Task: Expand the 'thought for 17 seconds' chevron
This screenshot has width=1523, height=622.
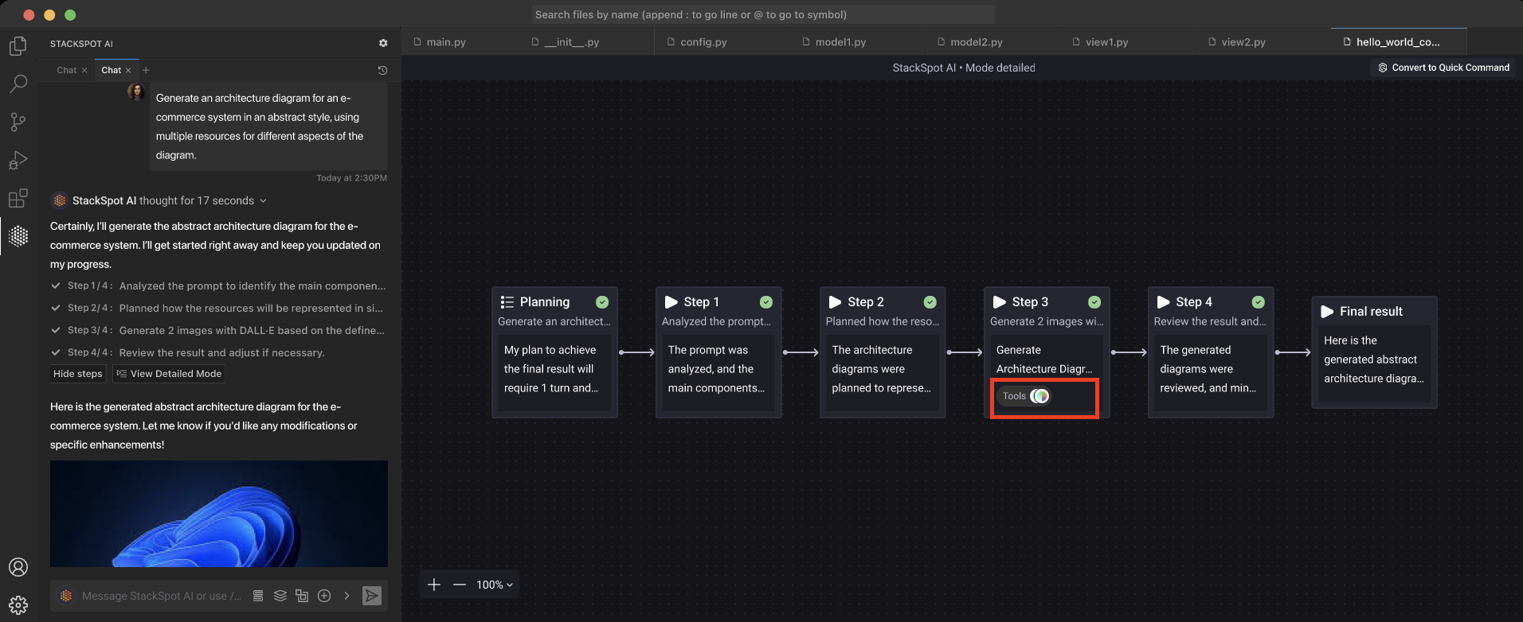Action: [264, 200]
